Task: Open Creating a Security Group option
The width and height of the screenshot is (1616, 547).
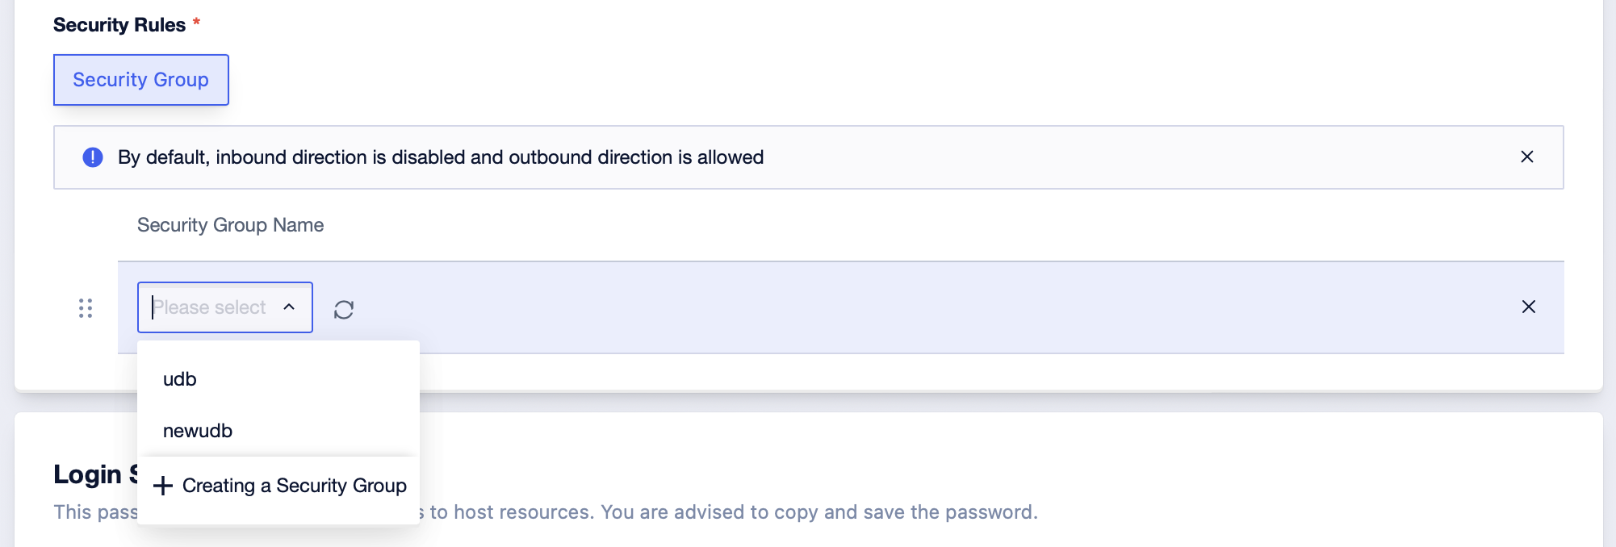Action: (x=279, y=486)
